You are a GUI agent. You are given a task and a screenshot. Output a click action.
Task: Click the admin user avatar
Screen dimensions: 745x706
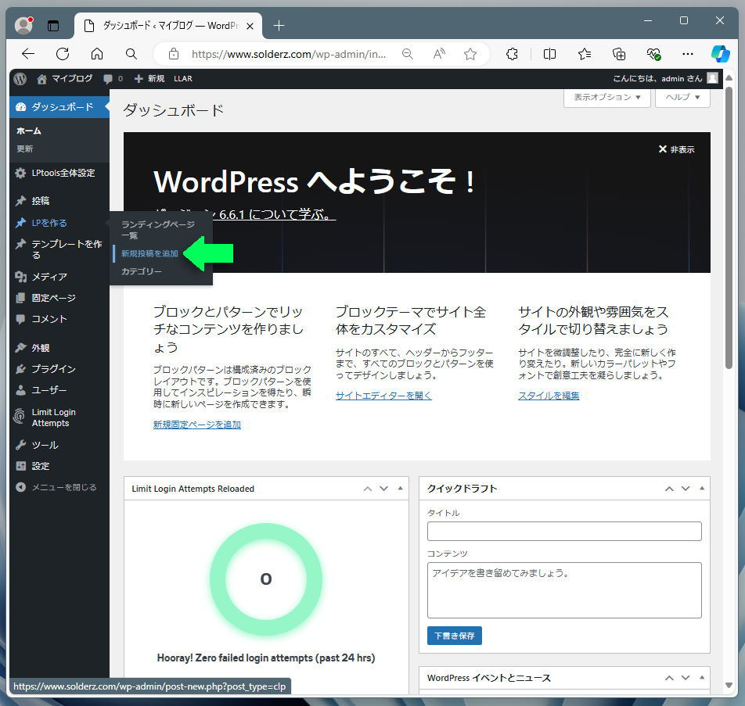point(712,78)
